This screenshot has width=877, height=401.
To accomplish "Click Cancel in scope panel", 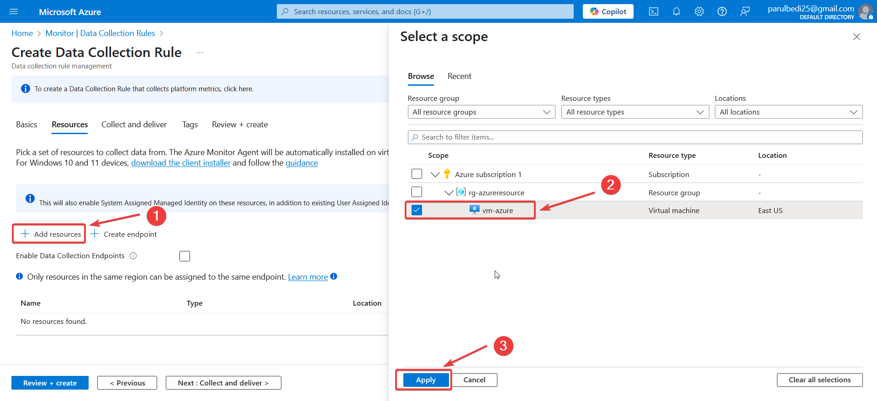I will coord(474,380).
